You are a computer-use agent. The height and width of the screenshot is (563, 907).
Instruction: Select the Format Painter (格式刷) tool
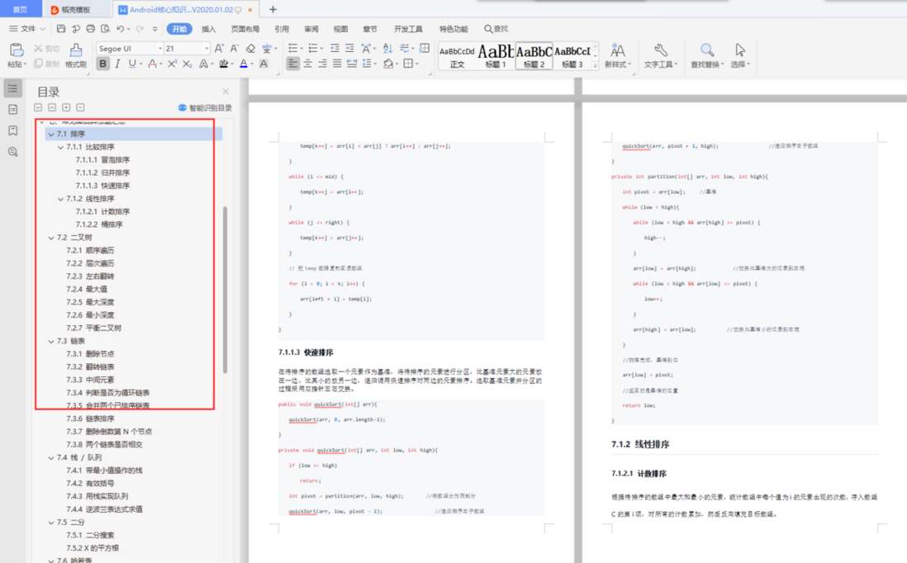coord(76,55)
